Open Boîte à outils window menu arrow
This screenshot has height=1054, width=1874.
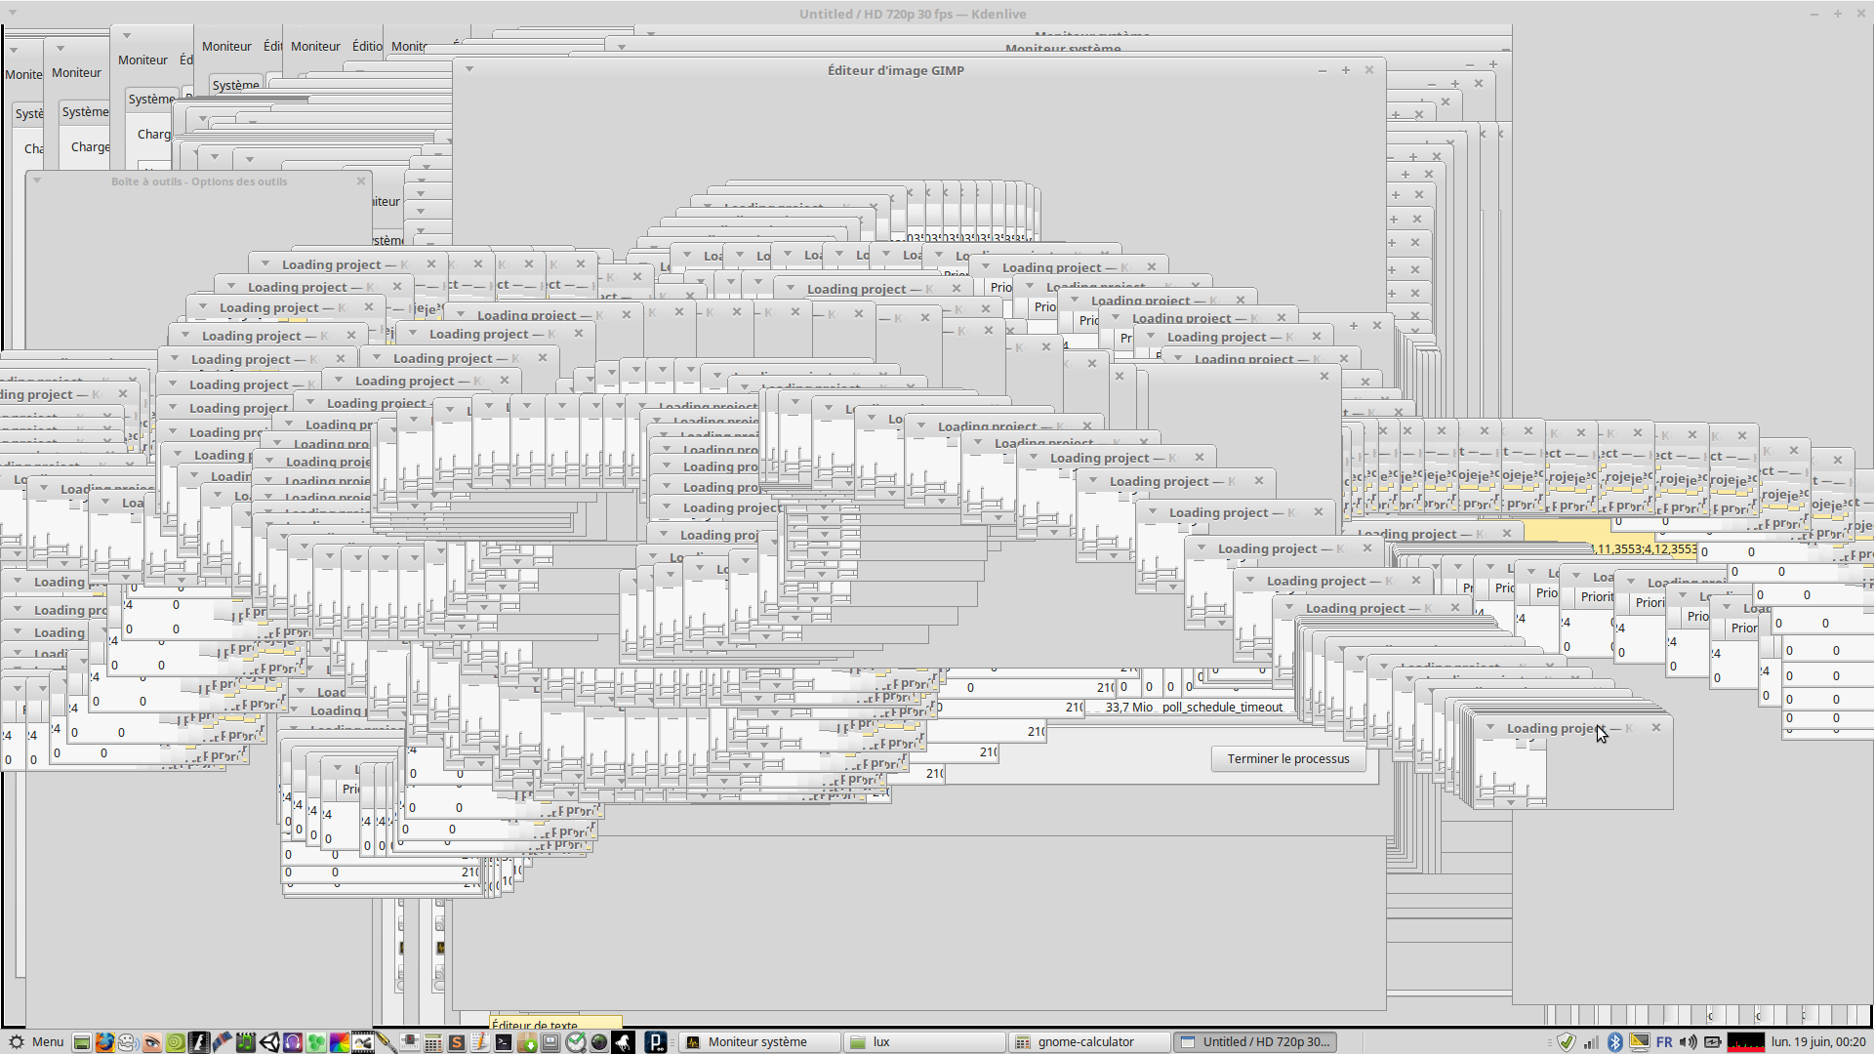(x=37, y=181)
